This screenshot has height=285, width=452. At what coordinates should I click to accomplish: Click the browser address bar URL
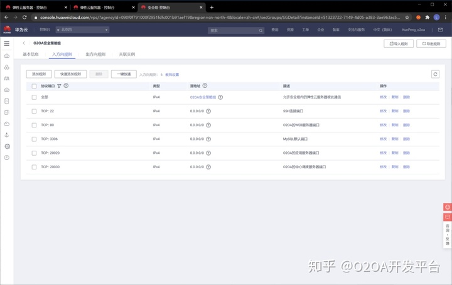pyautogui.click(x=220, y=18)
